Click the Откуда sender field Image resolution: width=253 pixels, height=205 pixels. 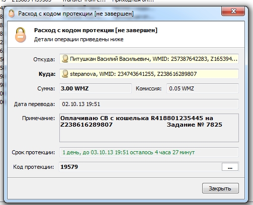149,59
